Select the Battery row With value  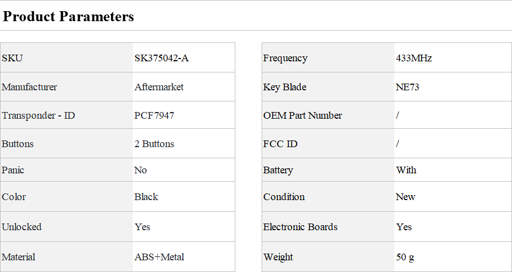(406, 170)
